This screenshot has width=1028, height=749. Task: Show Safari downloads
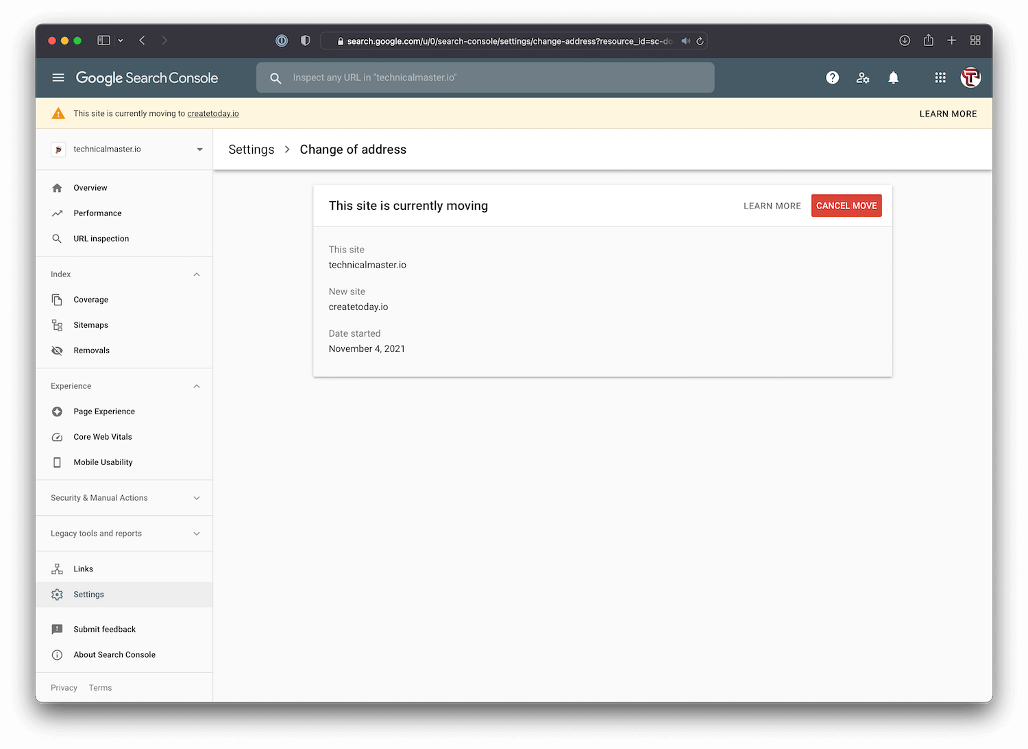(905, 40)
